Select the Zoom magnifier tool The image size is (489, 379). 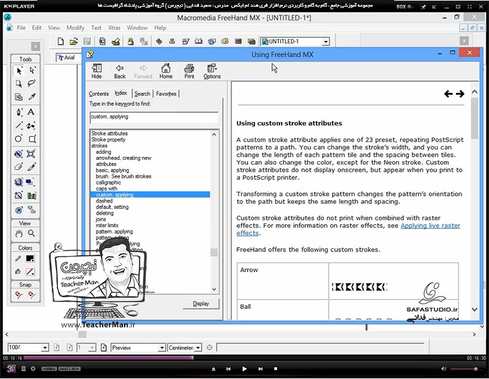tap(32, 234)
